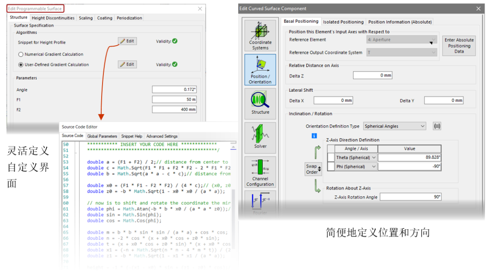
Task: Expand the Orientation Definition Type dropdown
Action: point(395,126)
